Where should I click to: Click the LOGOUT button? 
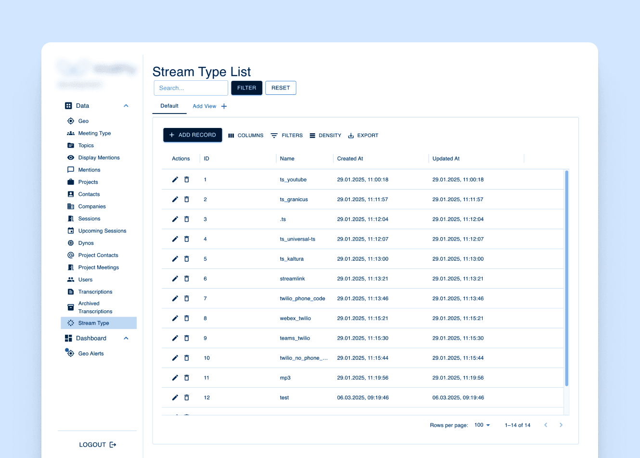(x=97, y=444)
